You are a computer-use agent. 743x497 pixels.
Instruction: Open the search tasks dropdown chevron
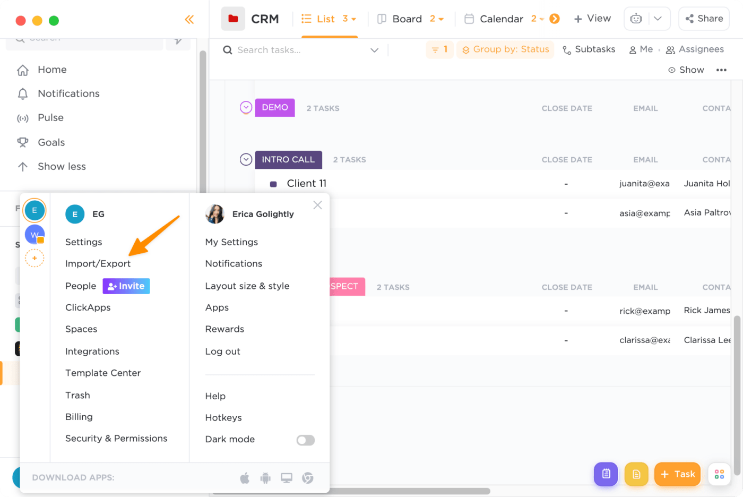point(375,50)
